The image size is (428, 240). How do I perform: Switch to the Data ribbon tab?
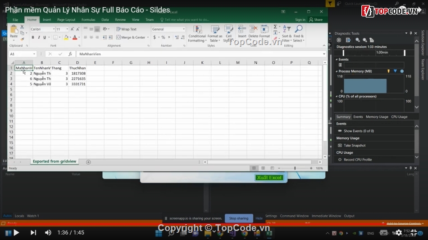point(105,20)
